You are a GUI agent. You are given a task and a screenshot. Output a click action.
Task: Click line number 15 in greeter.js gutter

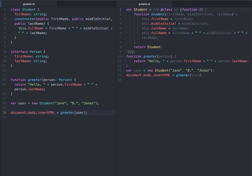[x=120, y=80]
